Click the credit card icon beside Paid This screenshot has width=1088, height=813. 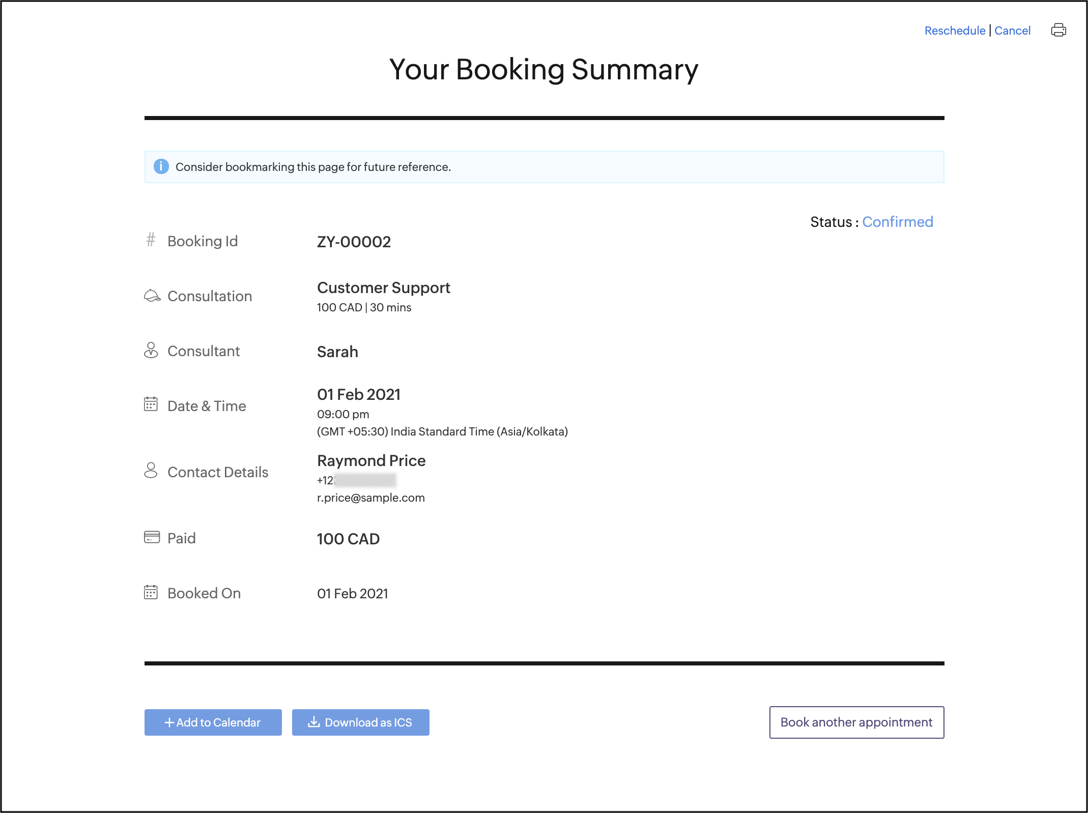(152, 537)
